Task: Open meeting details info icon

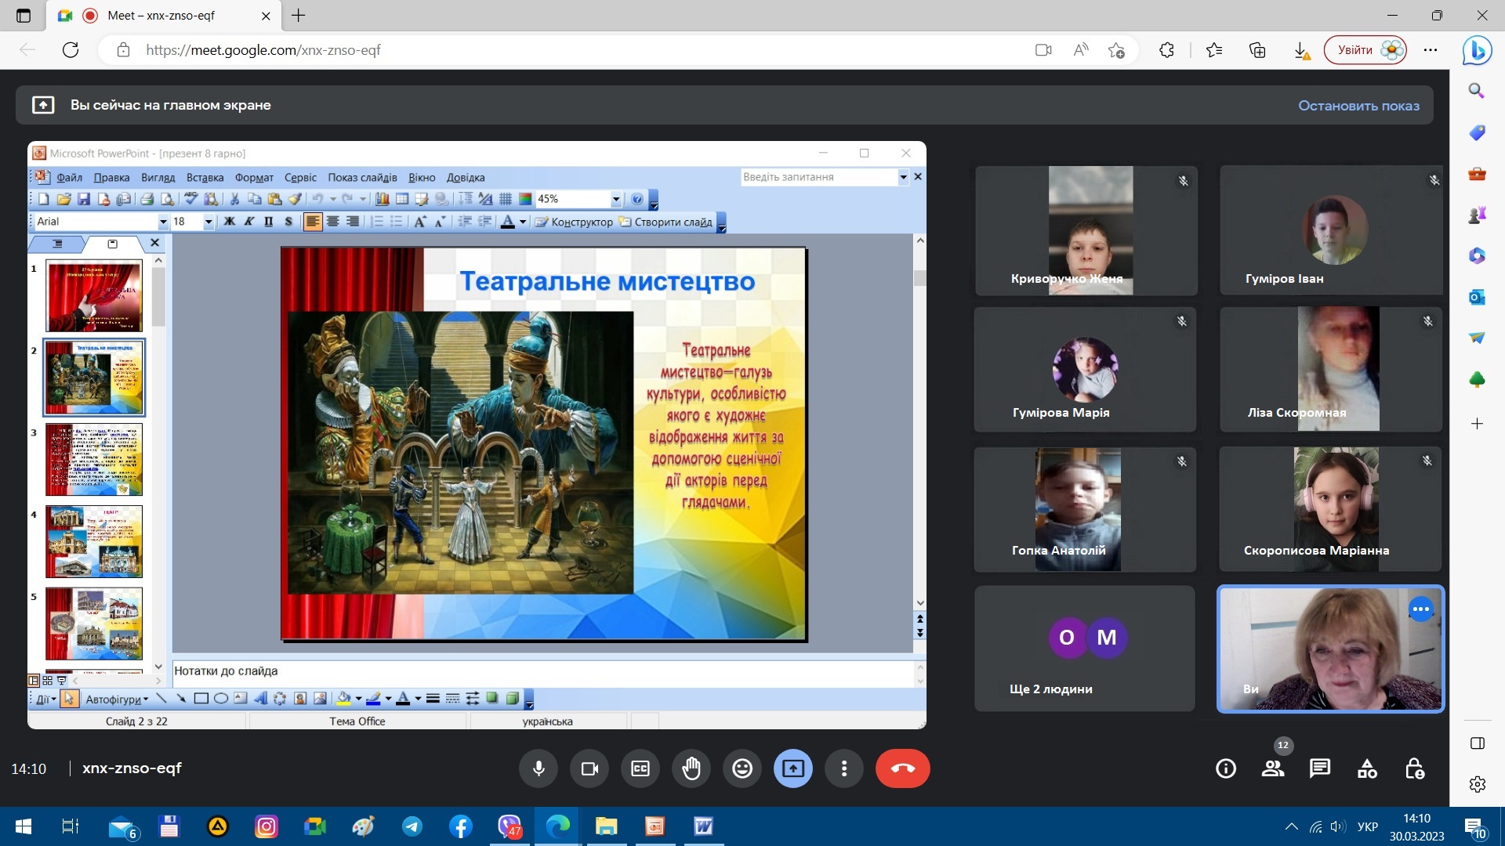Action: (x=1226, y=768)
